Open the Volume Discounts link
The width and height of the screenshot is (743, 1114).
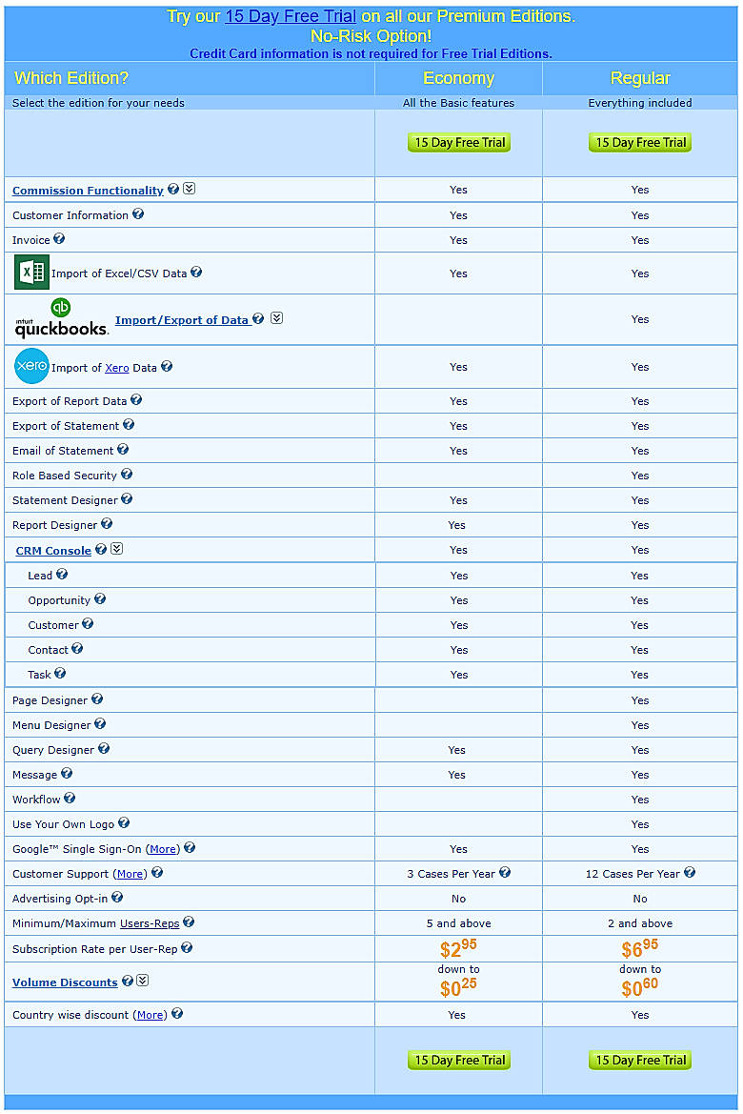click(65, 982)
